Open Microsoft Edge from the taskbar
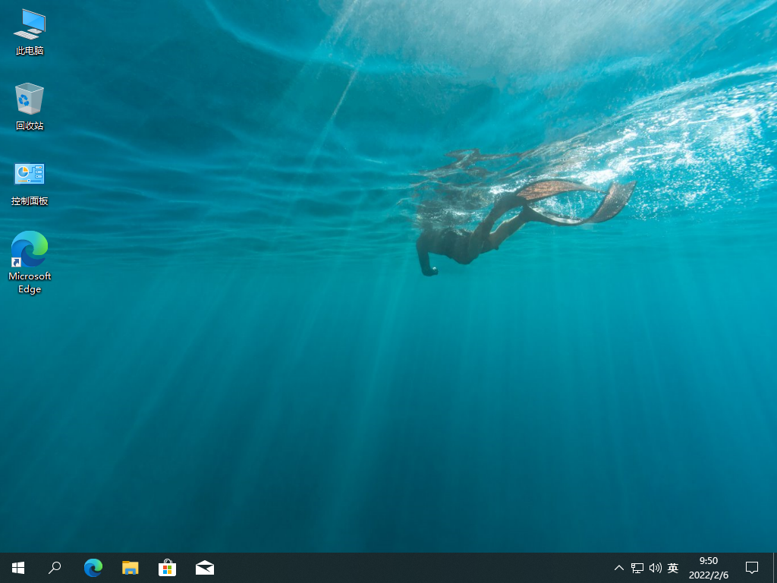This screenshot has width=777, height=583. point(93,567)
